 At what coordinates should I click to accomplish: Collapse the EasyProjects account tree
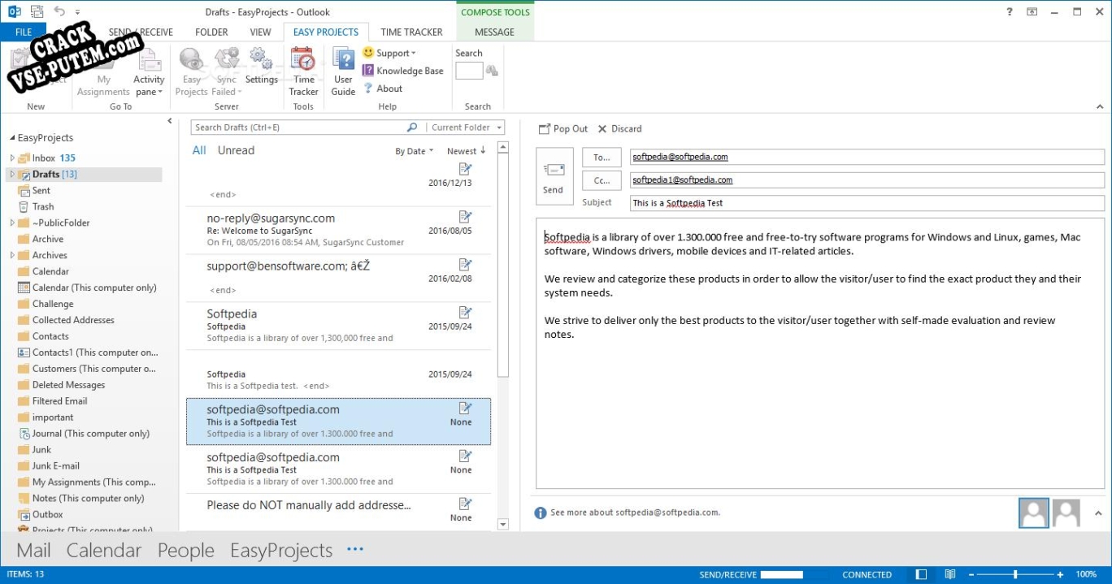click(x=12, y=138)
